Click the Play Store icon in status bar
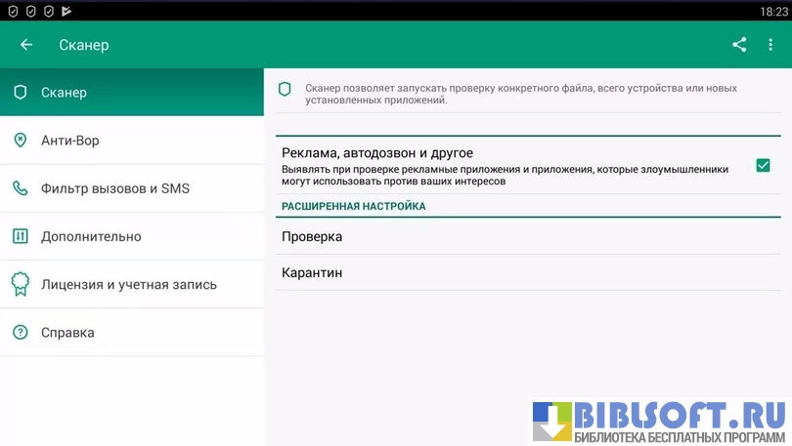 [66, 11]
